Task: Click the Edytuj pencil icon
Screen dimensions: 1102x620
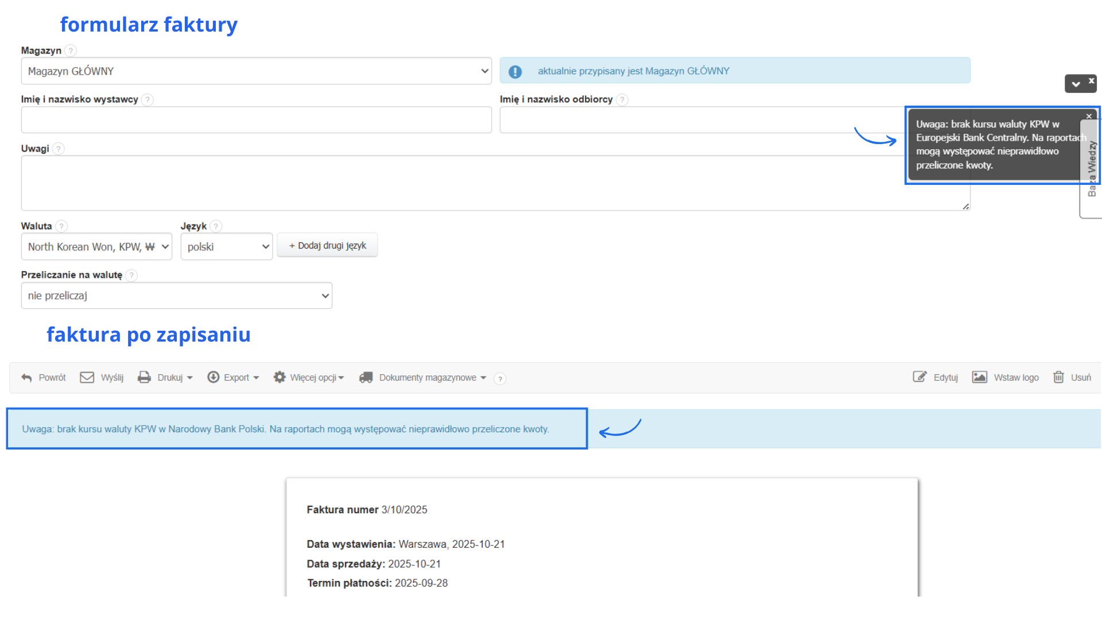Action: point(919,378)
